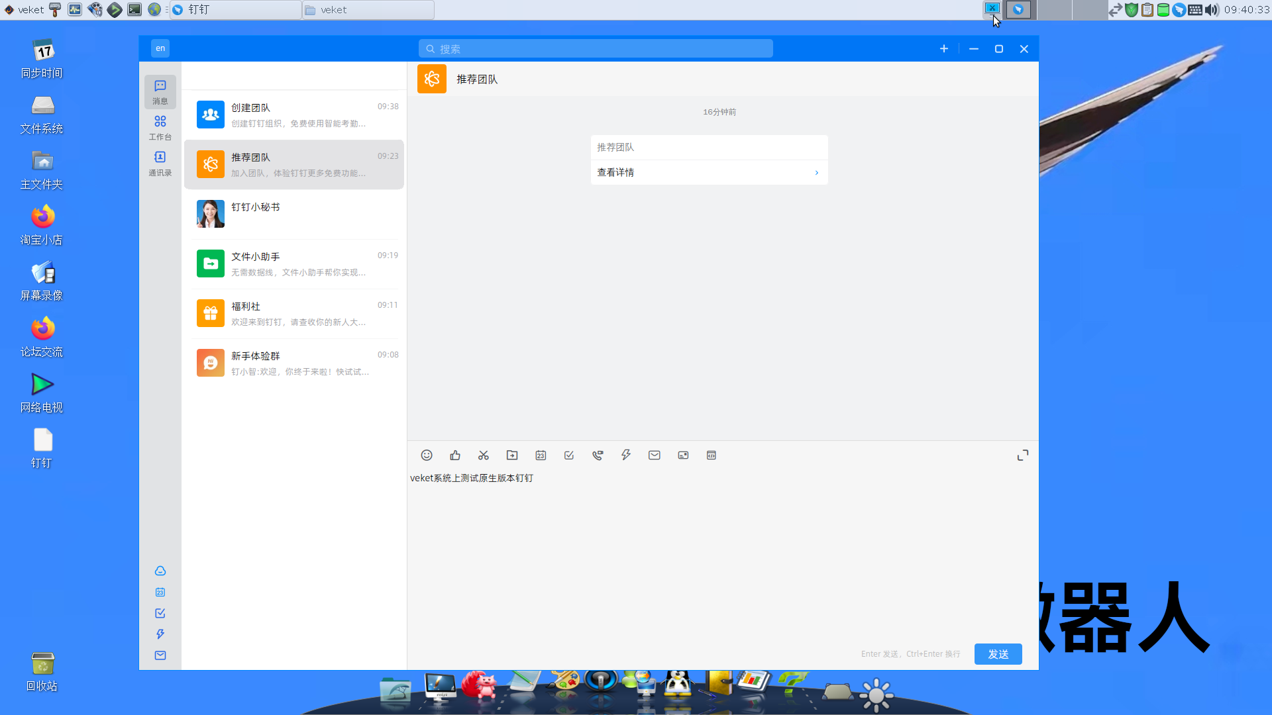Open 论坛交流 desktop icon

pyautogui.click(x=42, y=338)
